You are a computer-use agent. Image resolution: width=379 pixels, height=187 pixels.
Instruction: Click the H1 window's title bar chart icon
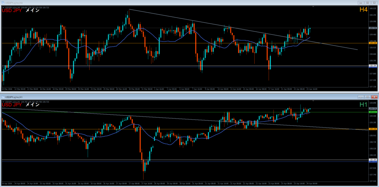(3, 97)
